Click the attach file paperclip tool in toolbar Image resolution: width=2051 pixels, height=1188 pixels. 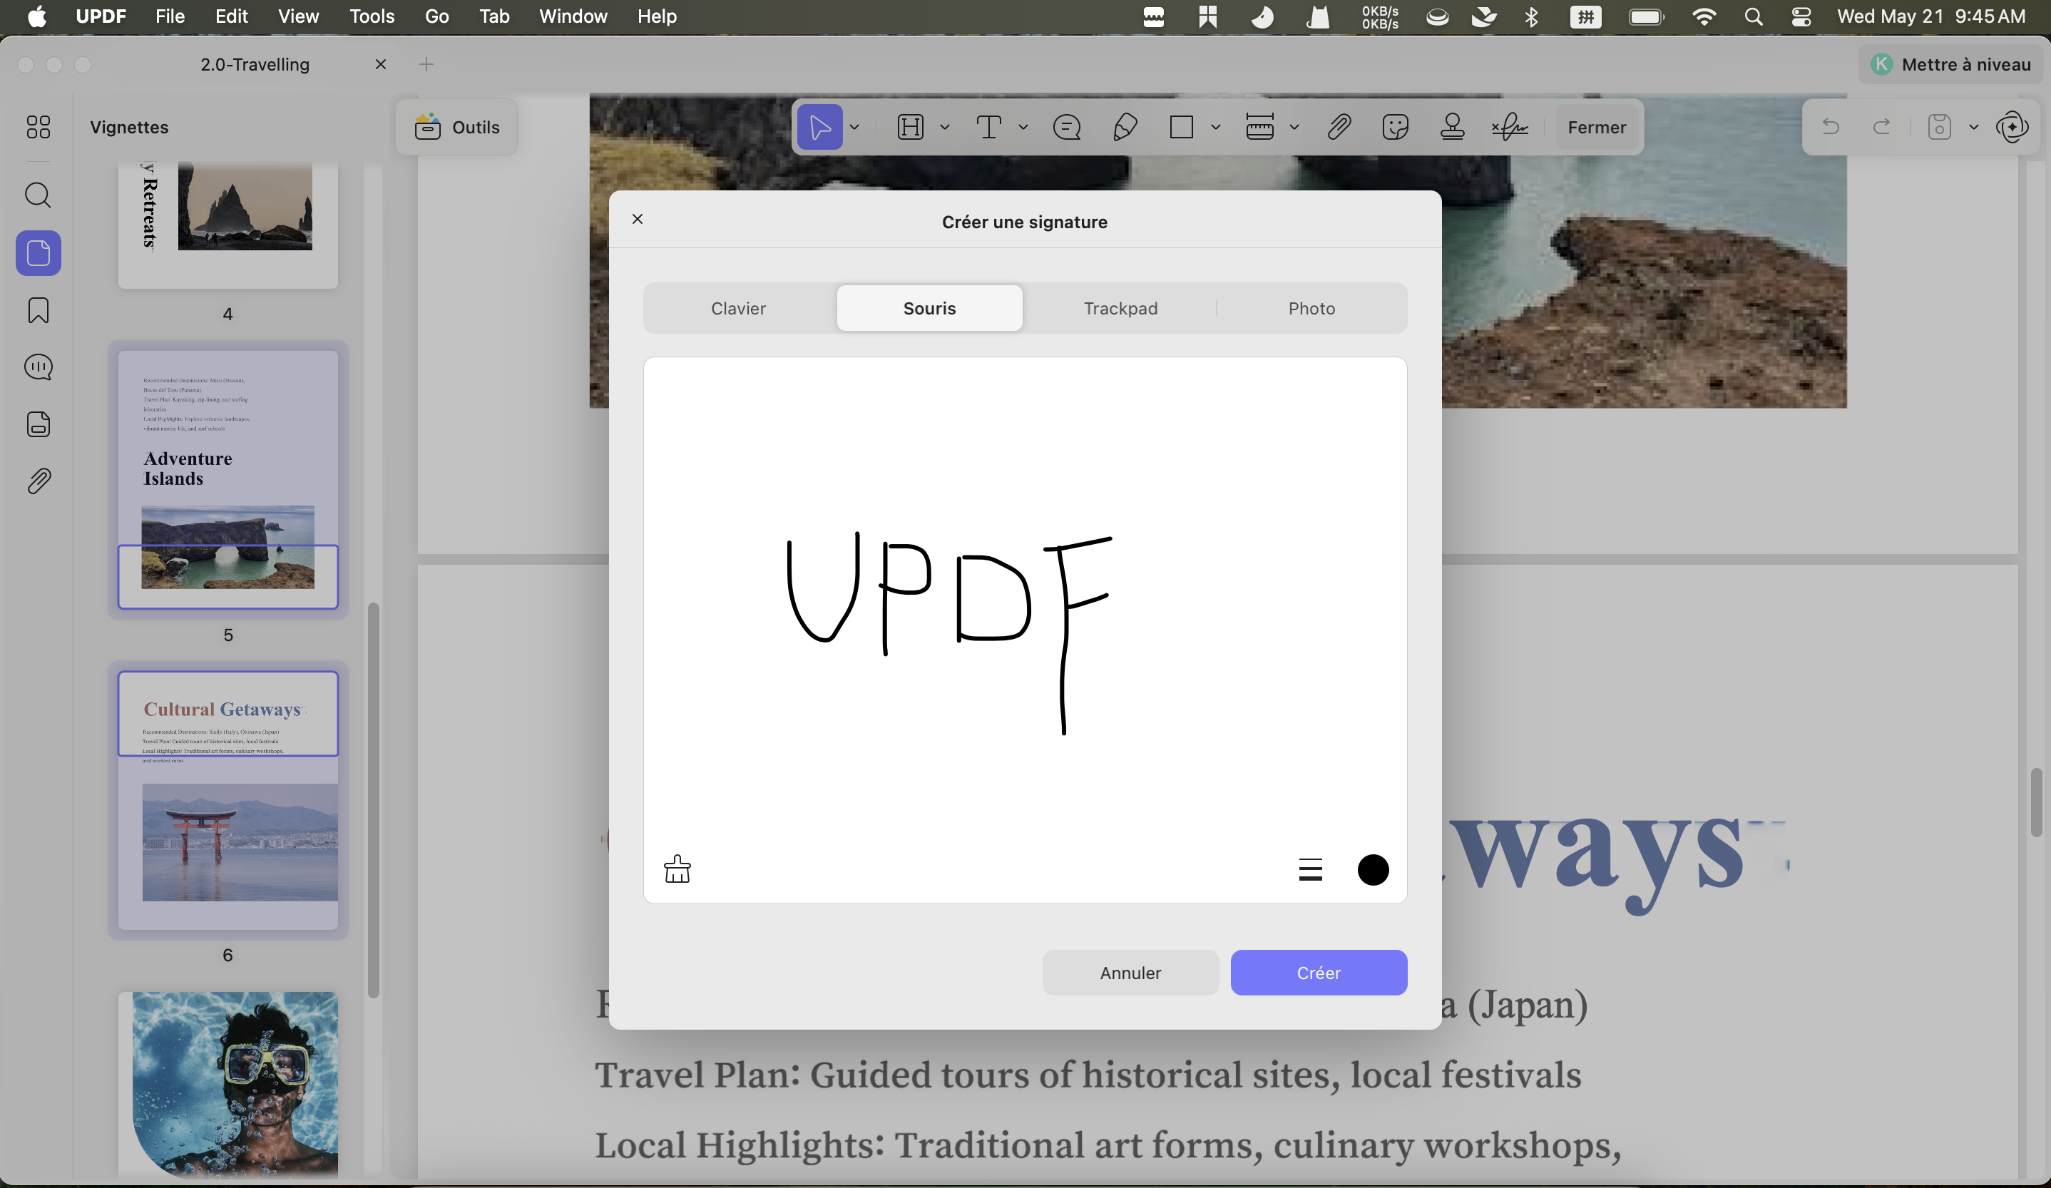click(x=1339, y=127)
